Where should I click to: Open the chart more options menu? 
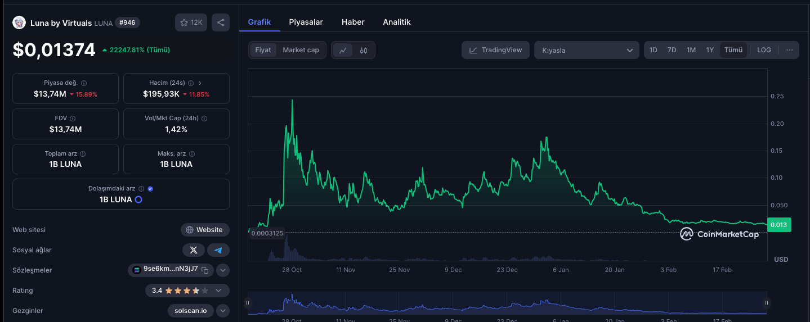tap(790, 50)
